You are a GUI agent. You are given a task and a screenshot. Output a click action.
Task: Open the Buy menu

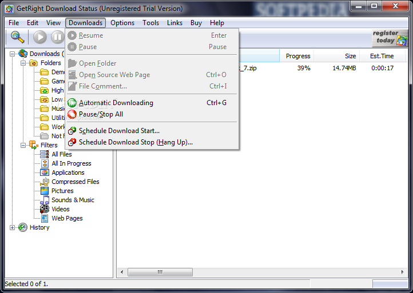click(196, 23)
